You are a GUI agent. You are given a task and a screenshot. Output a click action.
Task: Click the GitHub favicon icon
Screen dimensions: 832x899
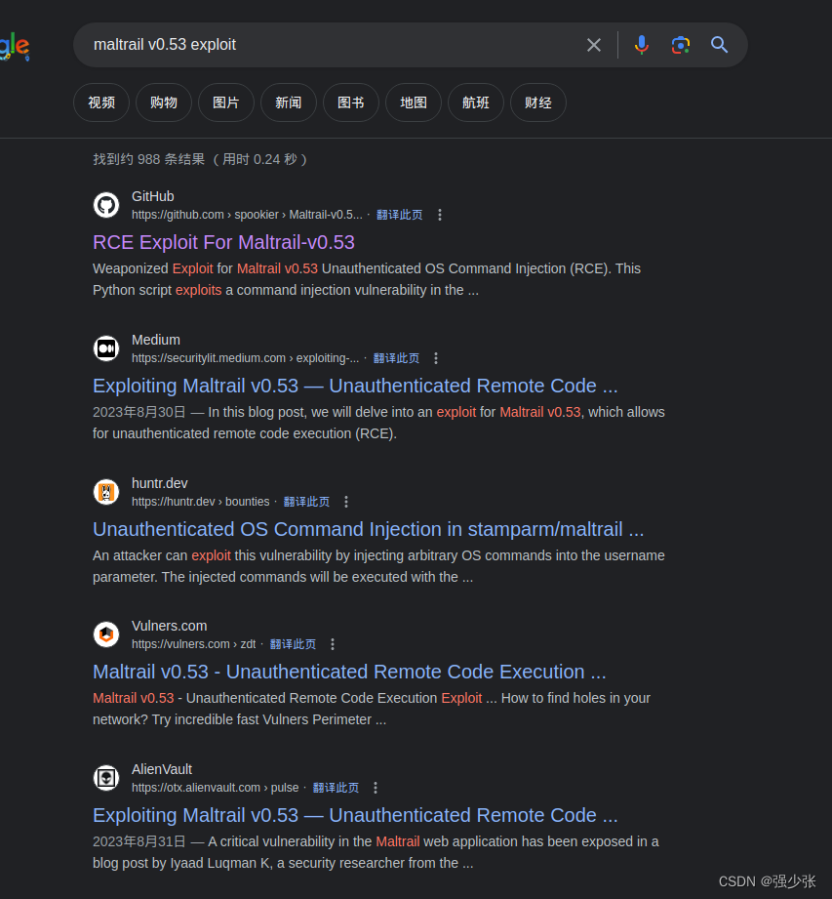(106, 205)
